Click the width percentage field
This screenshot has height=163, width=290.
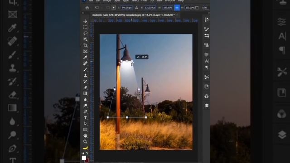(168, 8)
